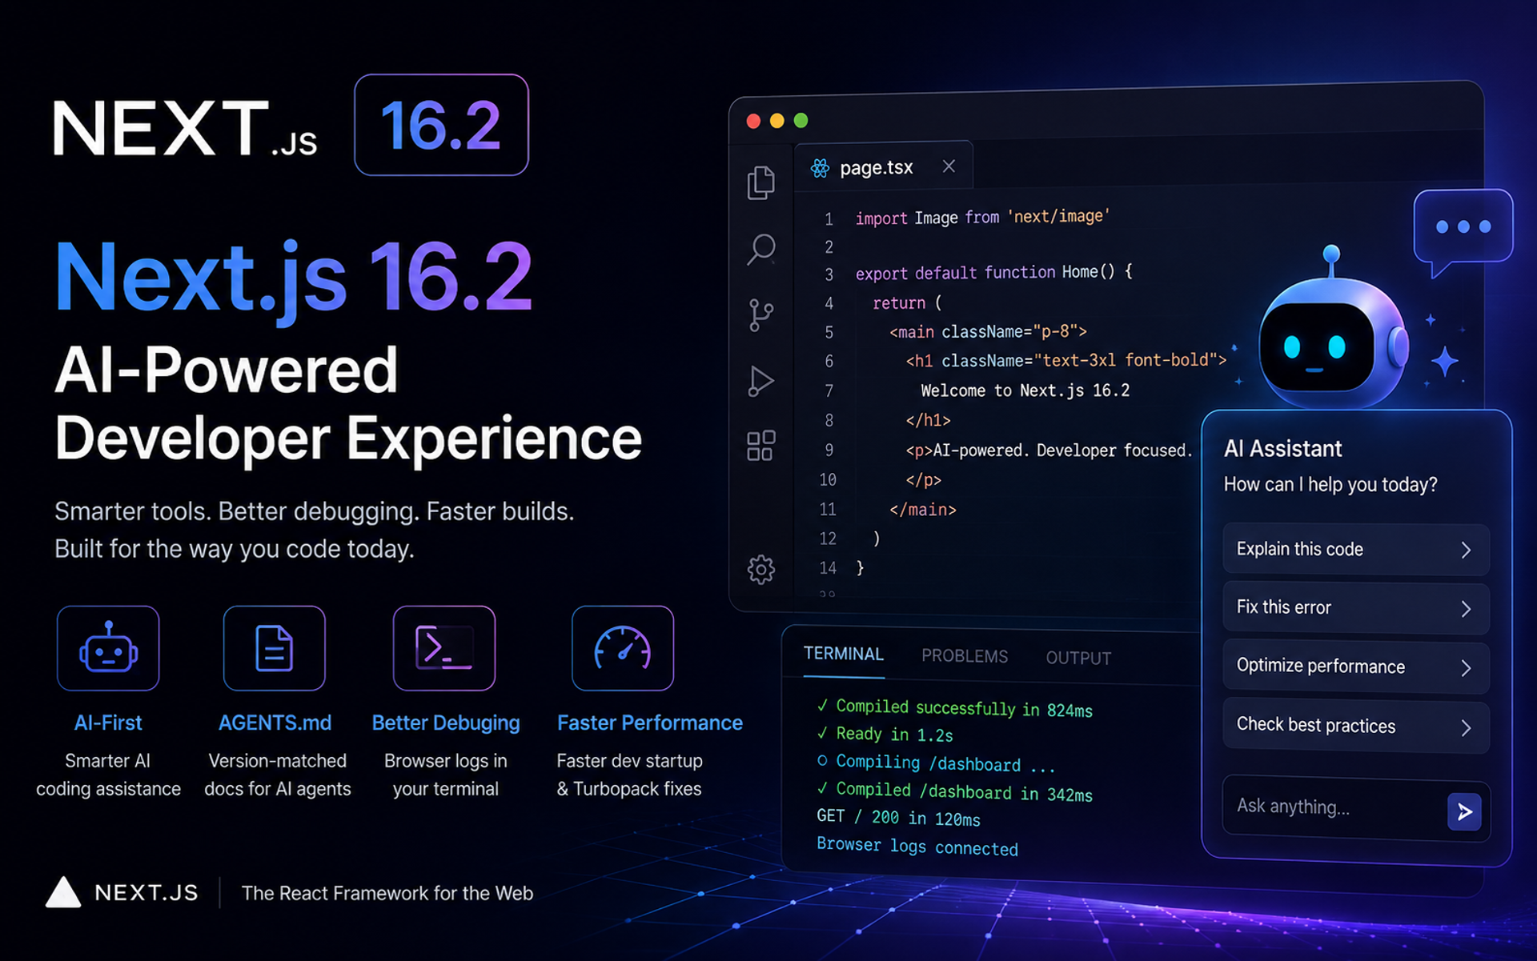Click the red close window dot
Viewport: 1537px width, 961px height.
coord(753,121)
